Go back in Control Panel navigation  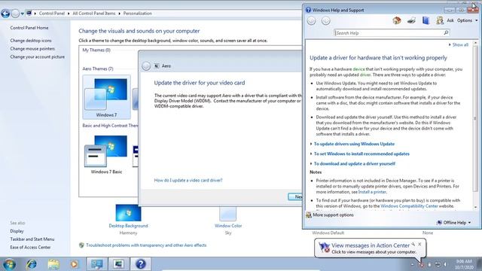click(x=5, y=14)
